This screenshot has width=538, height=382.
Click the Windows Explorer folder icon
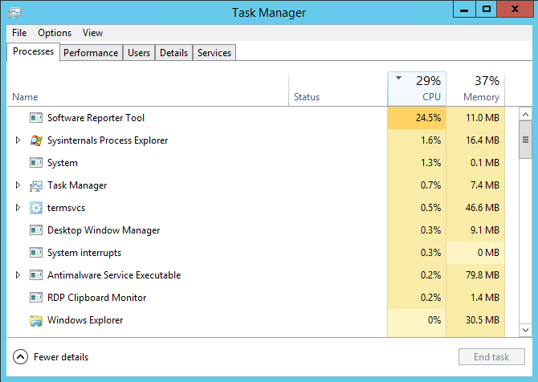(36, 320)
